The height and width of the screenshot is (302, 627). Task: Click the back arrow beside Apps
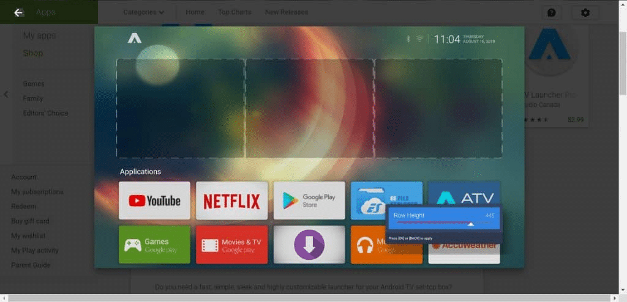click(18, 12)
